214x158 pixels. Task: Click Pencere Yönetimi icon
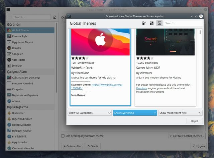[x=9, y=83]
